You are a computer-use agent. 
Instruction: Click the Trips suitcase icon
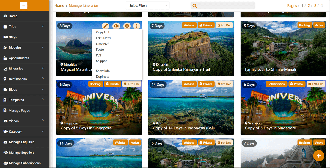(x=5, y=27)
